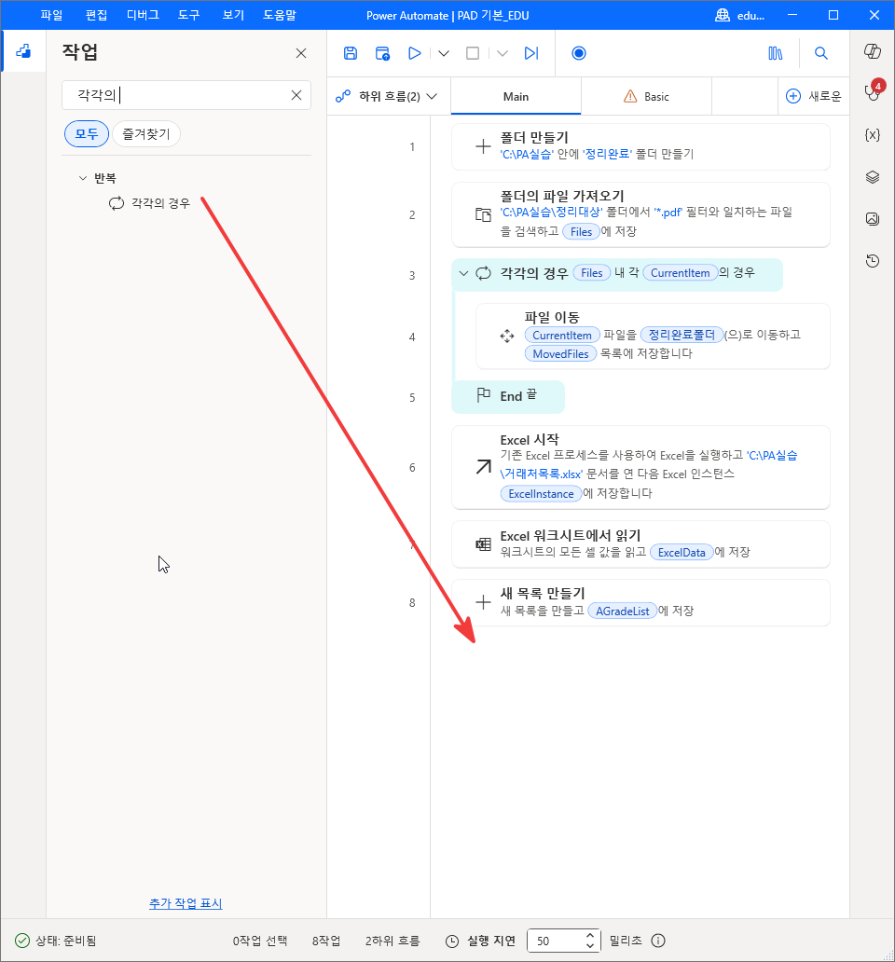Screen dimensions: 895x962
Task: Open the 도움말 menu
Action: [279, 15]
